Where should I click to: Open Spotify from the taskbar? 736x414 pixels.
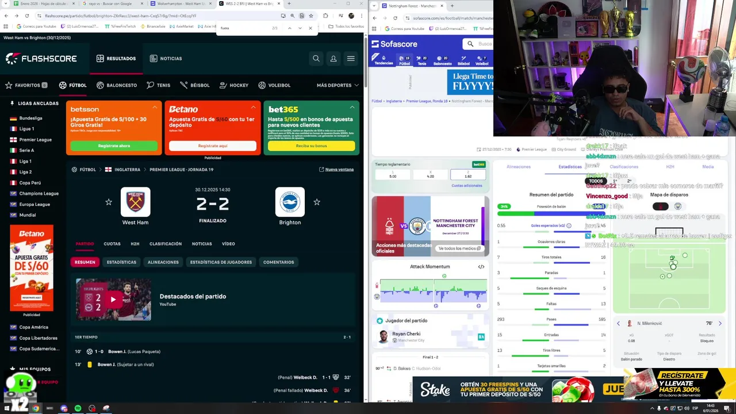click(78, 408)
